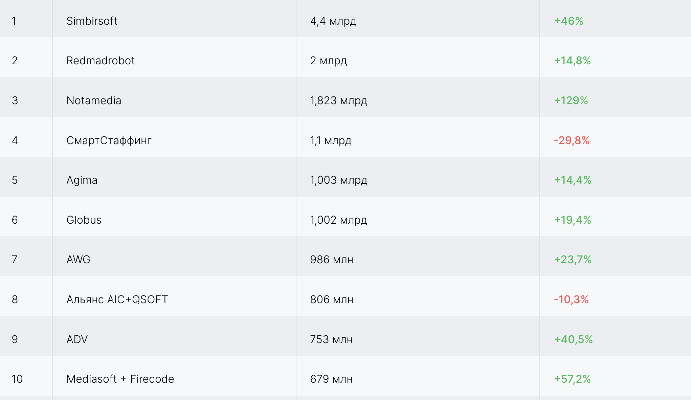Select the 1,002 млрд revenue cell
The height and width of the screenshot is (400, 691).
click(x=339, y=220)
